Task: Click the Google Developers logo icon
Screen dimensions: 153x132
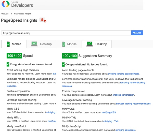Action: pos(6,4)
